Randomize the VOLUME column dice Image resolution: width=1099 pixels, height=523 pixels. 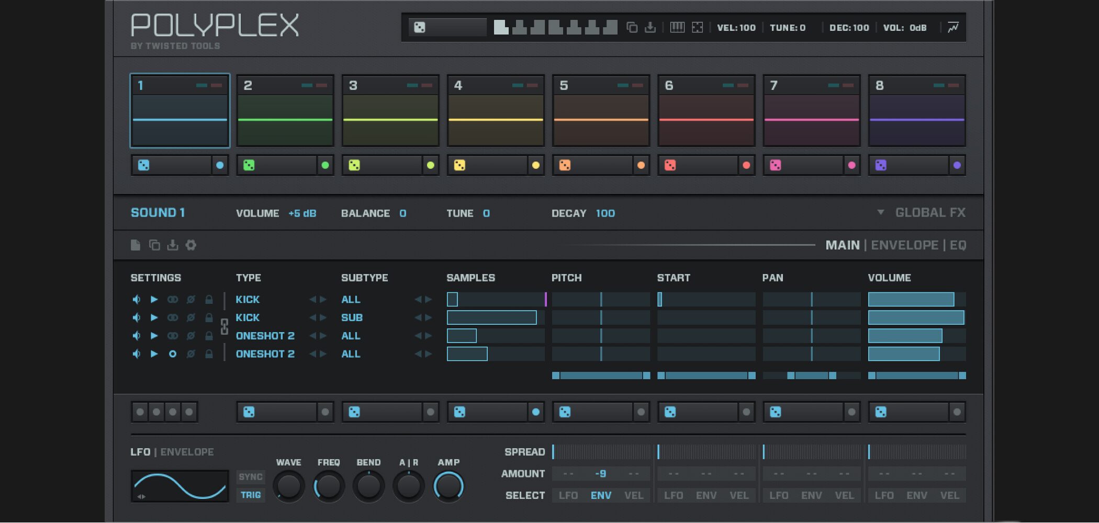click(x=881, y=412)
